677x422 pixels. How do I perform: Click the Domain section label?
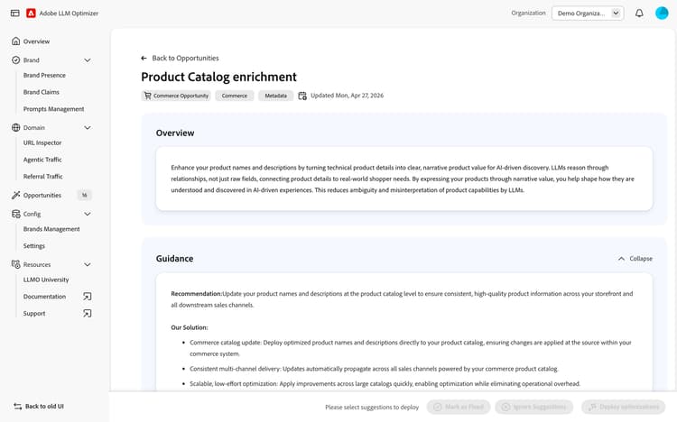[x=33, y=127]
